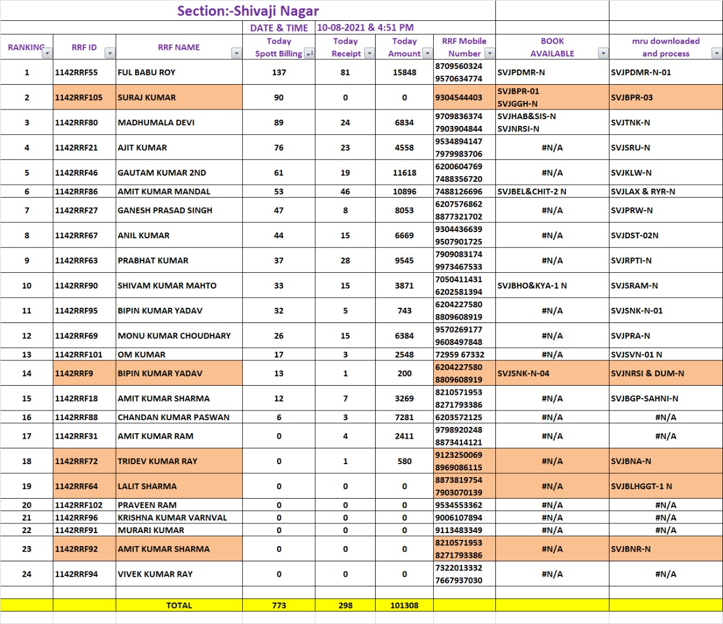Select the amount cell '4558'
The width and height of the screenshot is (723, 624).
404,147
